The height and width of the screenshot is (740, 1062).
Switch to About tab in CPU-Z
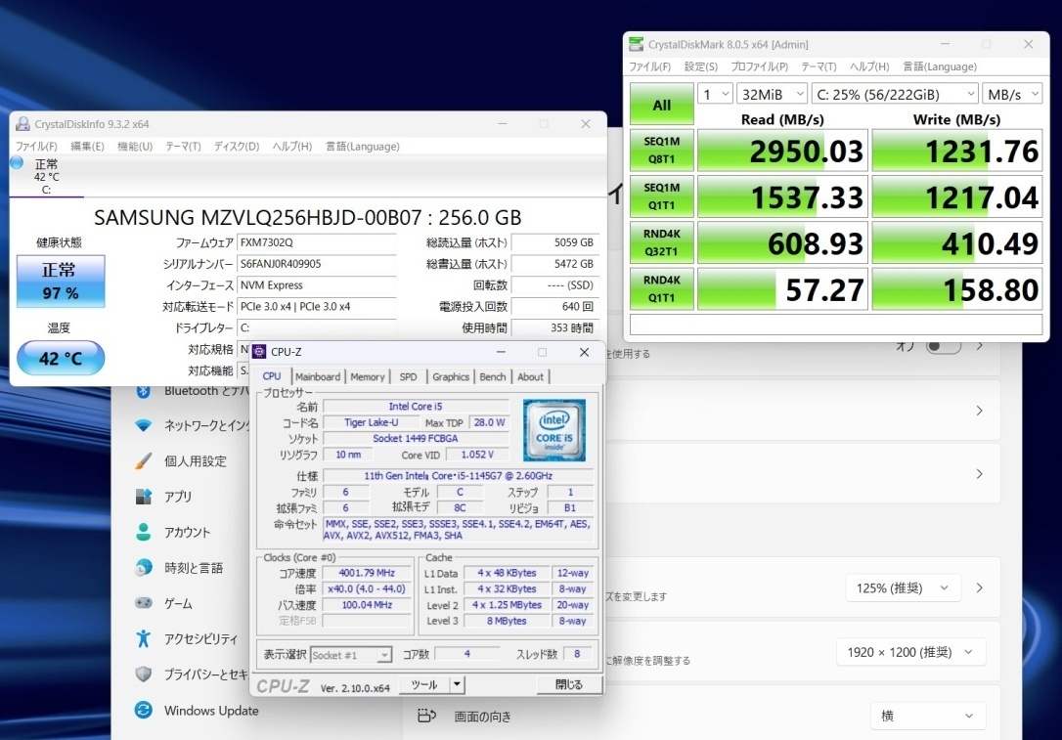(530, 376)
